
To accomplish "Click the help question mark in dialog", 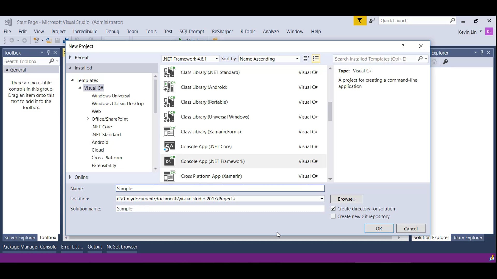I will tap(403, 46).
